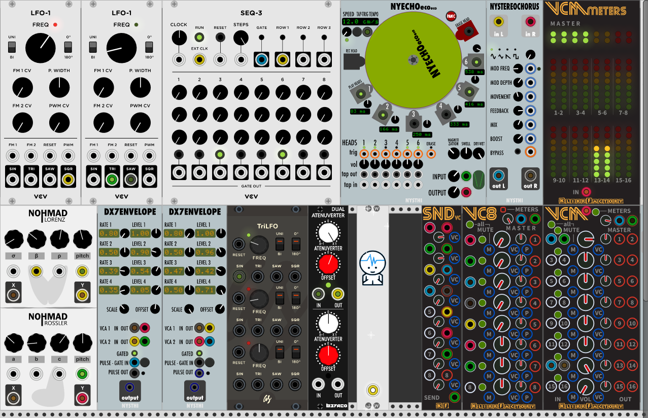Click the MOD FREQ CV jack on NYSTEREOCHORUS
Image resolution: width=648 pixels, height=418 pixels.
point(531,68)
